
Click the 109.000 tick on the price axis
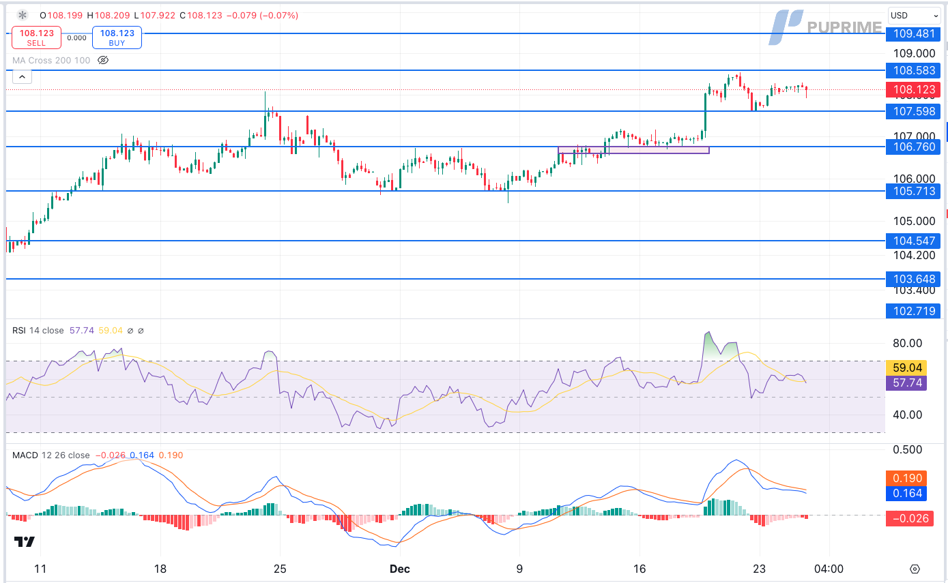pos(914,53)
